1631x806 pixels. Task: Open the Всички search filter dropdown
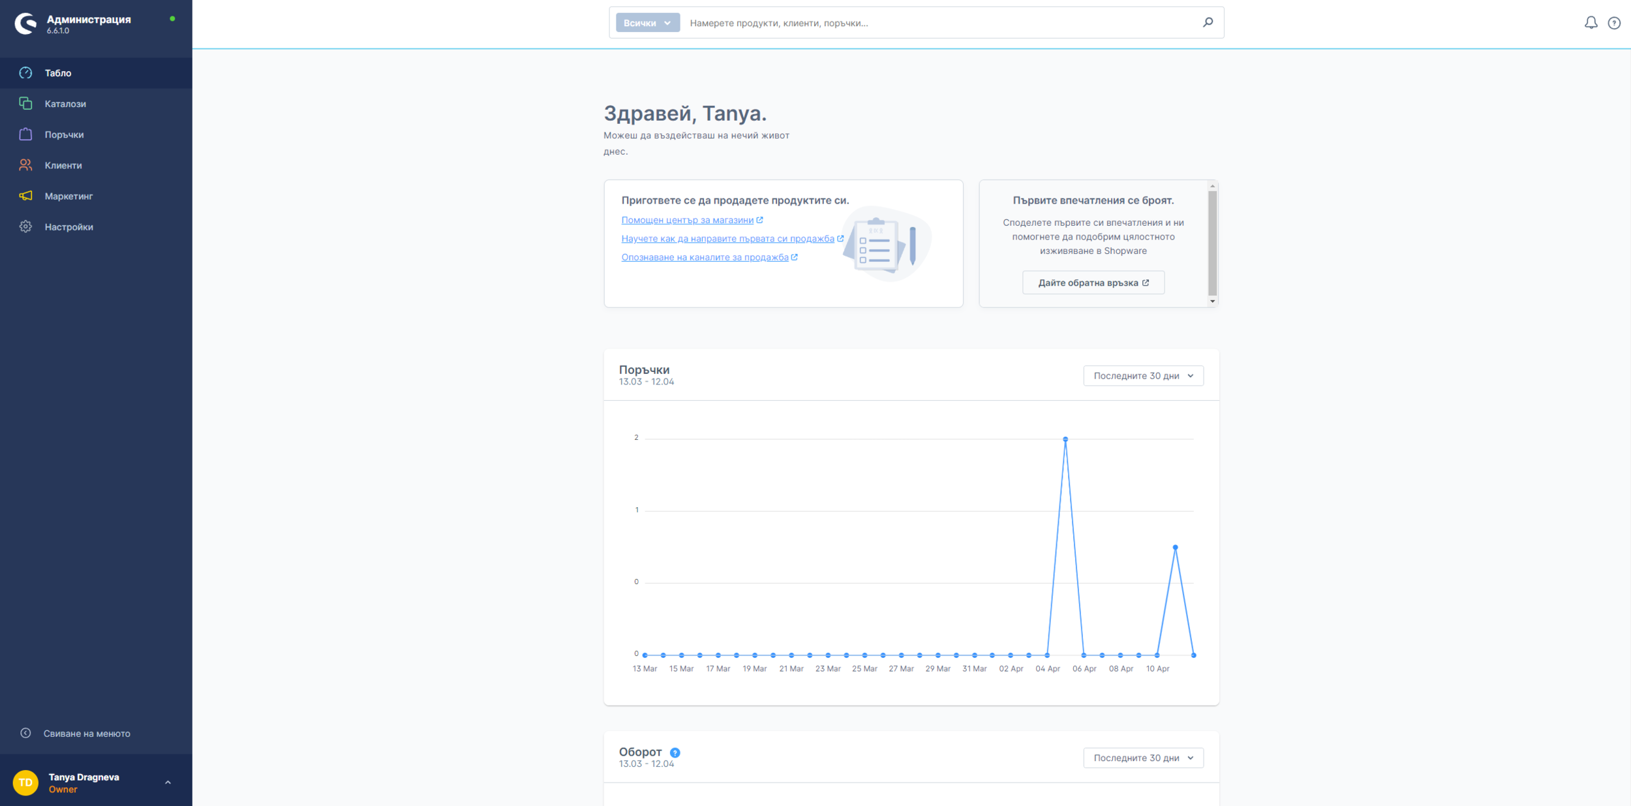[647, 23]
